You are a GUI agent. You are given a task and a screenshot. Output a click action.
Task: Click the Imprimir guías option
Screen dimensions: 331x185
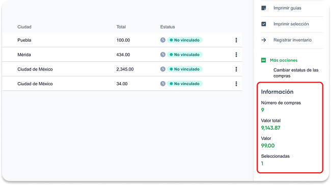287,8
